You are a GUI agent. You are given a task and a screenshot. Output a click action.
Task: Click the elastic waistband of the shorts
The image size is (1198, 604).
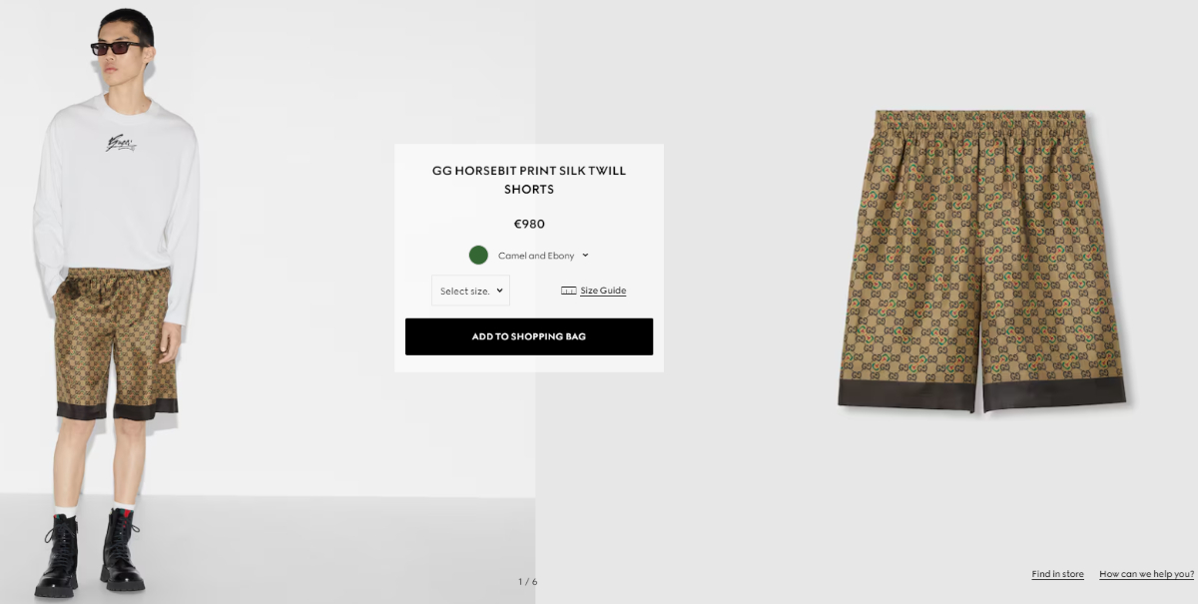(x=979, y=119)
